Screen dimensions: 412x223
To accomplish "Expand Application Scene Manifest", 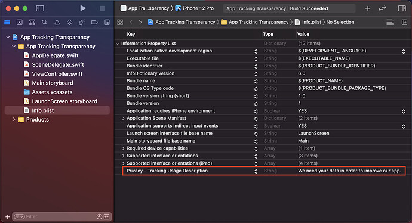I will 123,119.
